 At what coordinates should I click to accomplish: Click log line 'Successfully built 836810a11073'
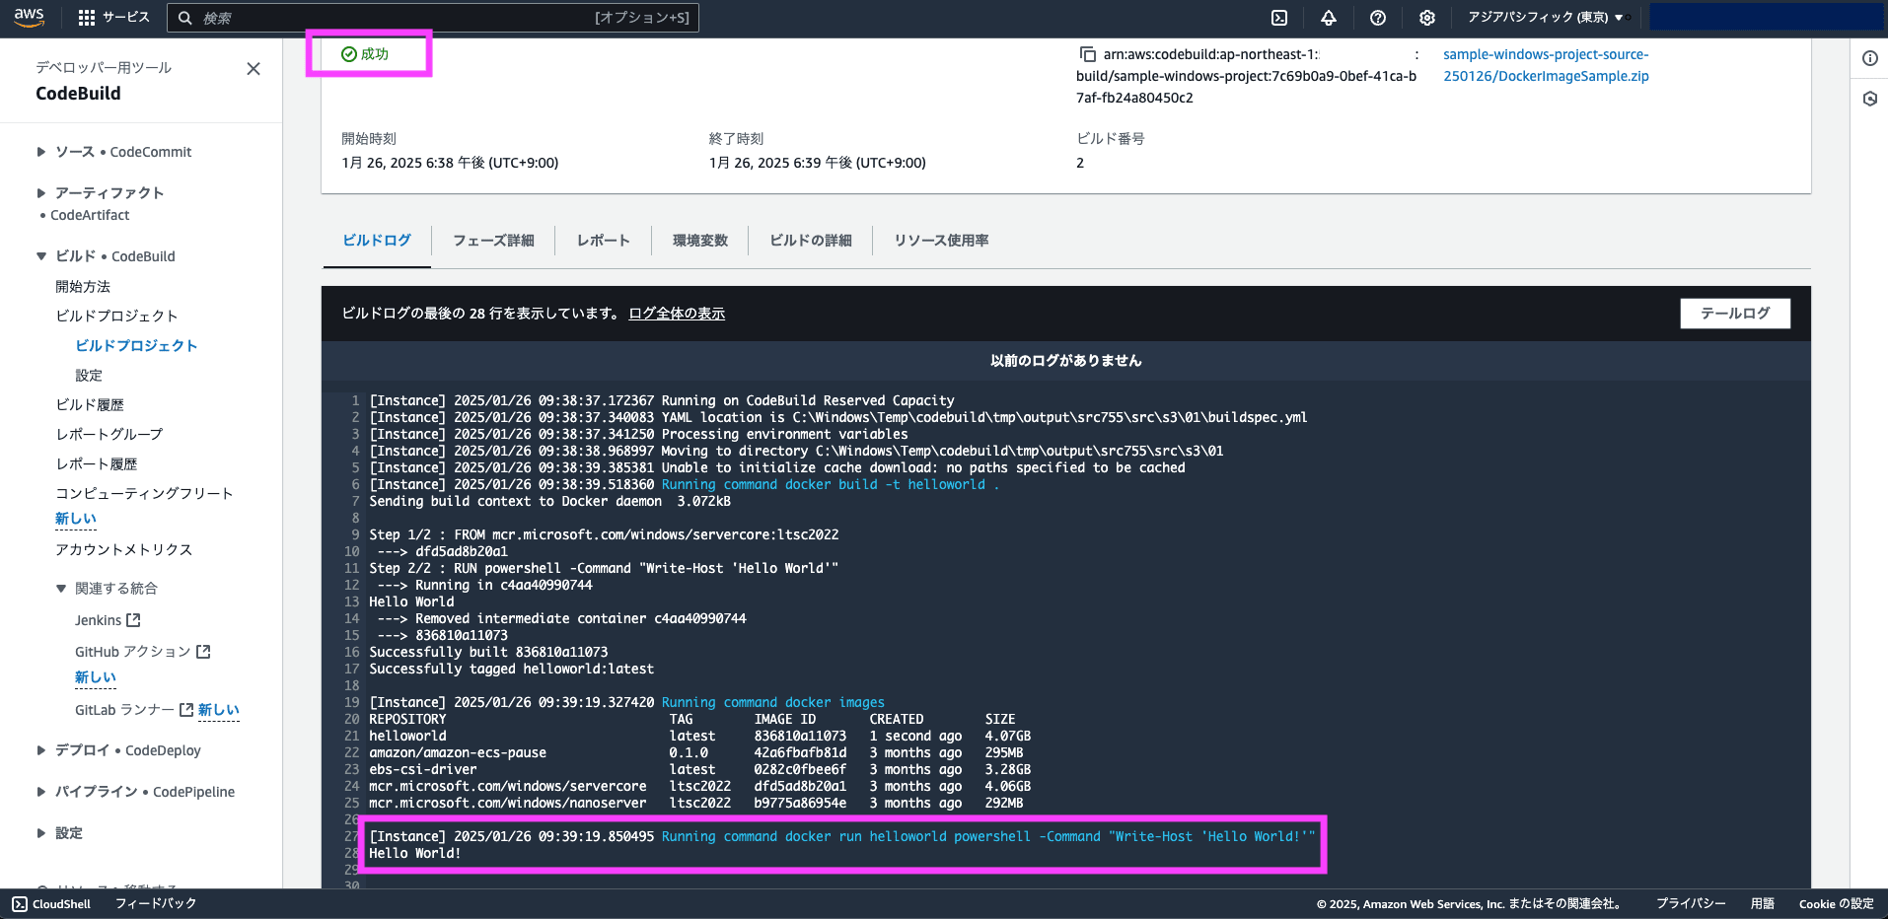488,653
